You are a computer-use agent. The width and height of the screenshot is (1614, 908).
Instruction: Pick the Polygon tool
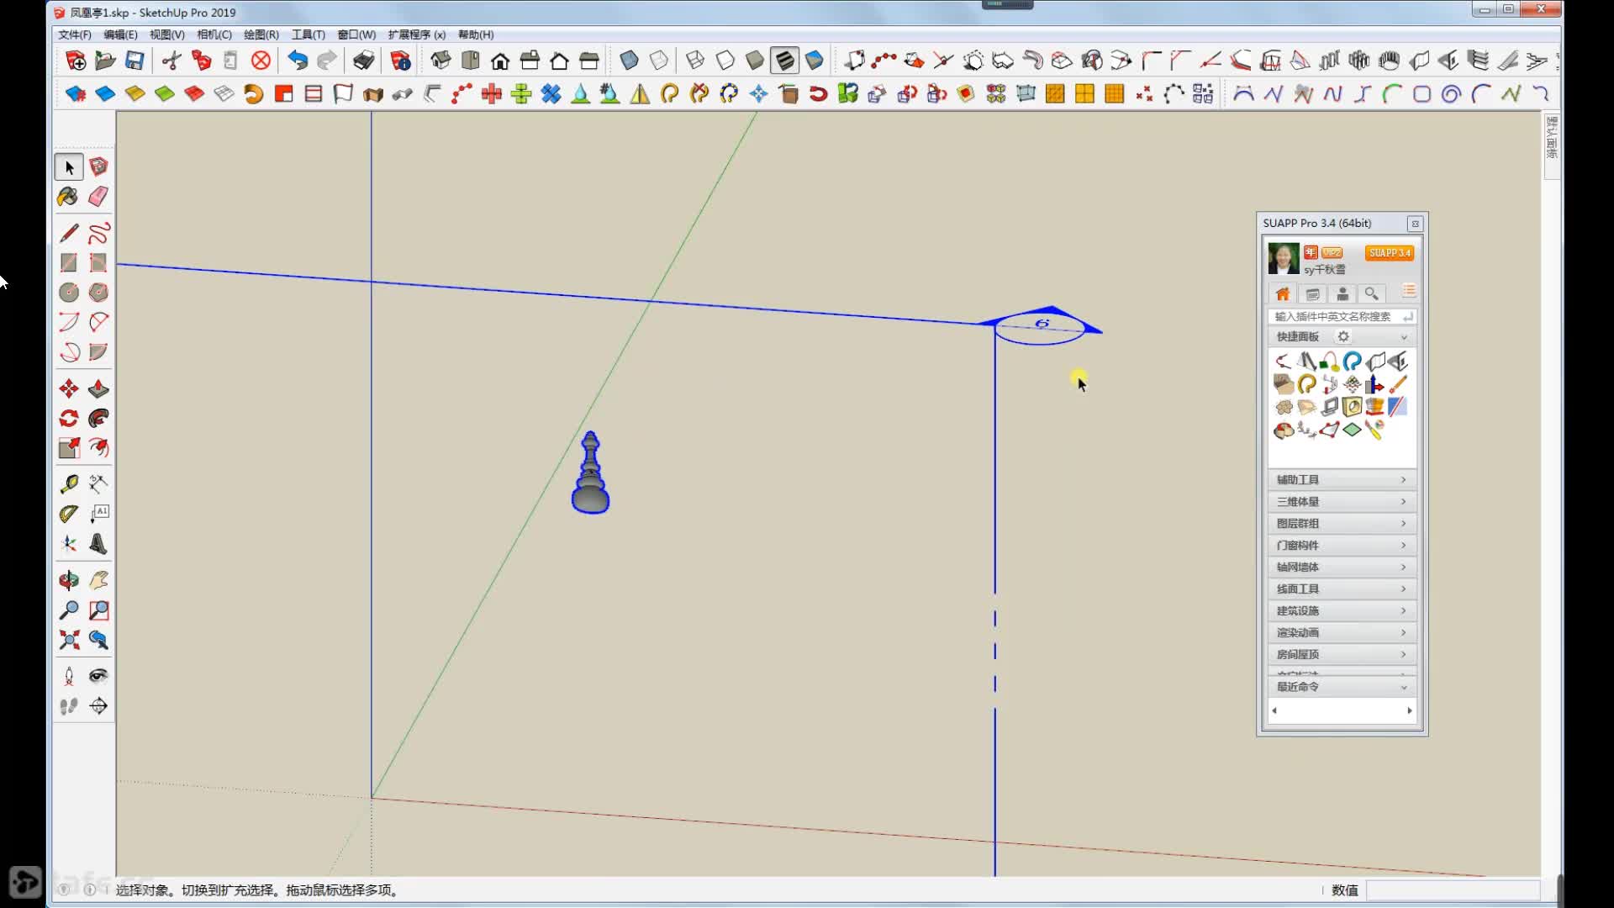point(98,293)
